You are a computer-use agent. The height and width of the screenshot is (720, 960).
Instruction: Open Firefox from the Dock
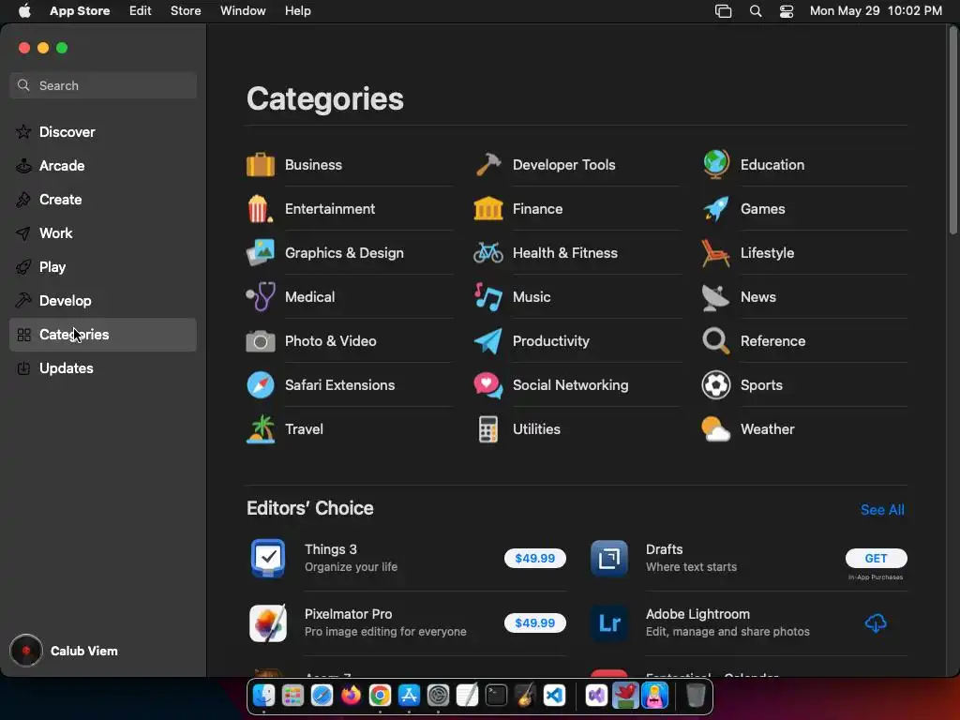(x=351, y=696)
